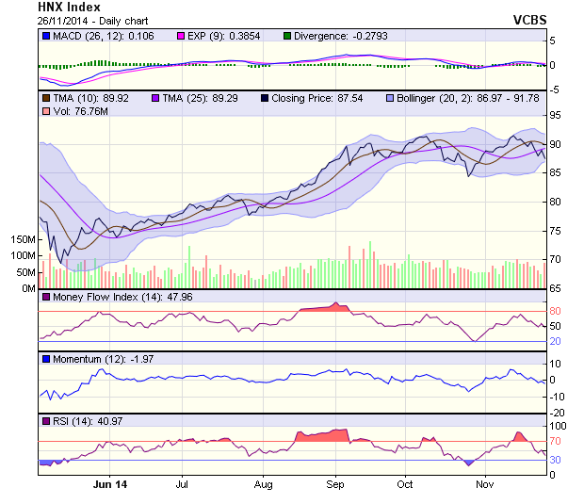Screen dimensions: 584x504
Task: Select the RSI (14) legend marker
Action: [45, 420]
